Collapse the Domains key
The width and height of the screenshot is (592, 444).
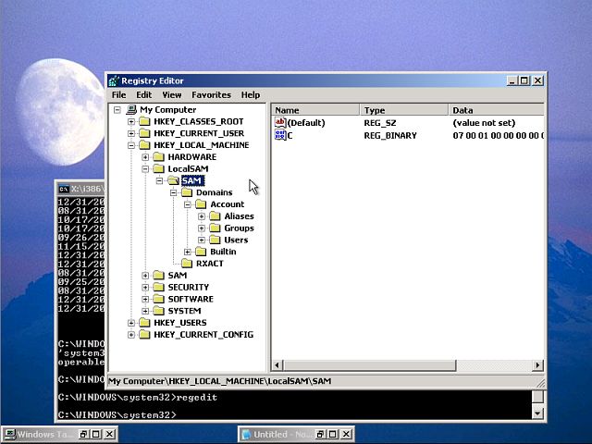coord(173,192)
